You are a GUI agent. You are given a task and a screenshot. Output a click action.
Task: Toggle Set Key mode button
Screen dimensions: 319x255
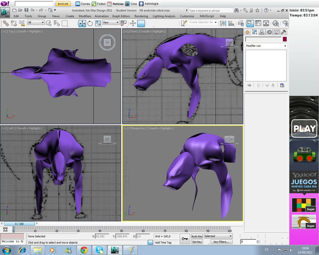(x=197, y=242)
